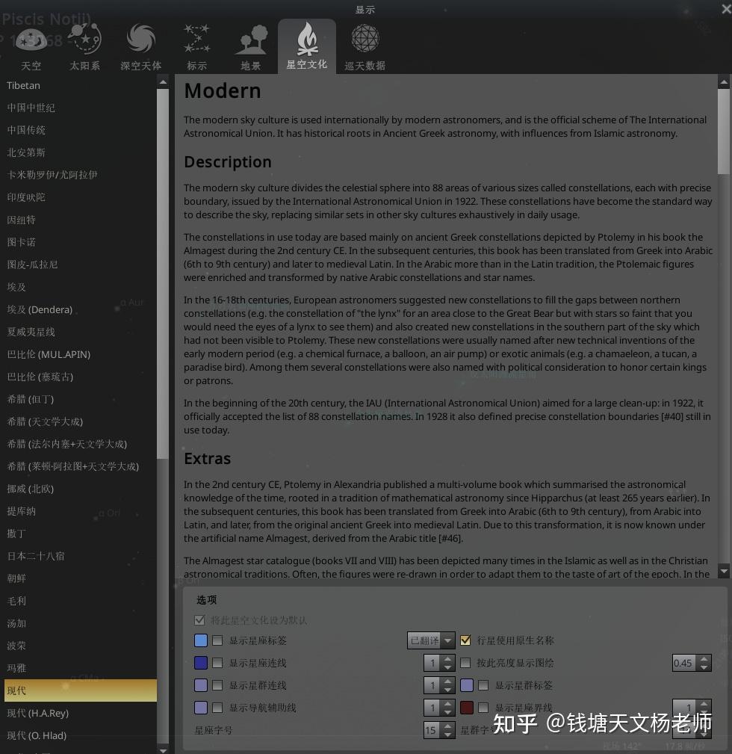Choose 因纽特 sky culture

click(x=80, y=220)
